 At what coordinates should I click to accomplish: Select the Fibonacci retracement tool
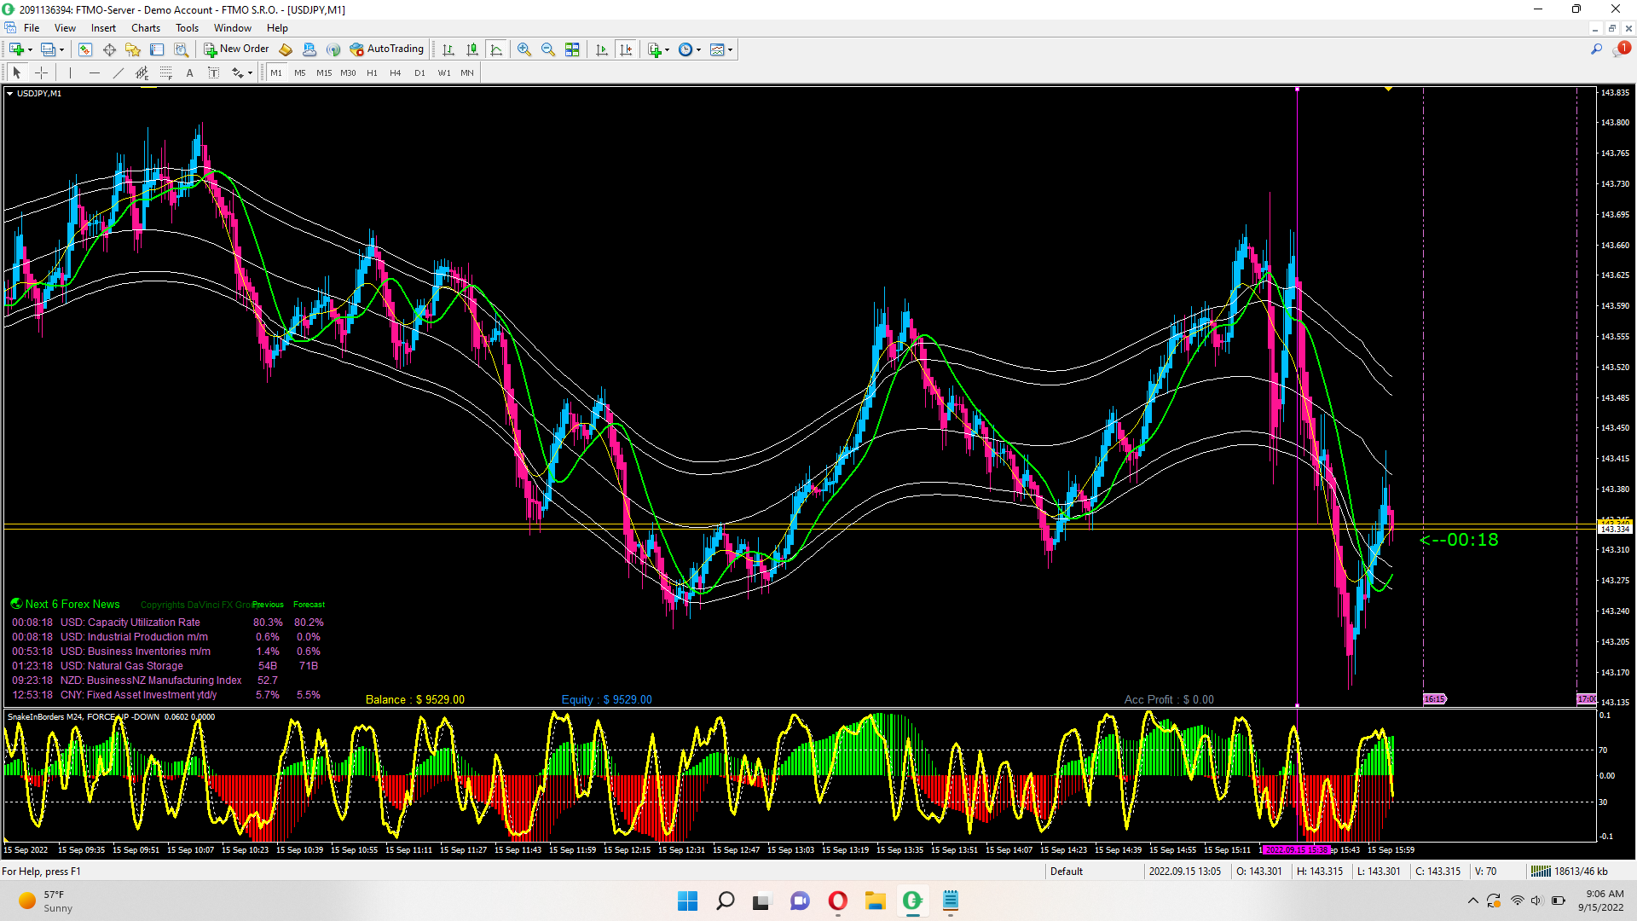point(165,73)
